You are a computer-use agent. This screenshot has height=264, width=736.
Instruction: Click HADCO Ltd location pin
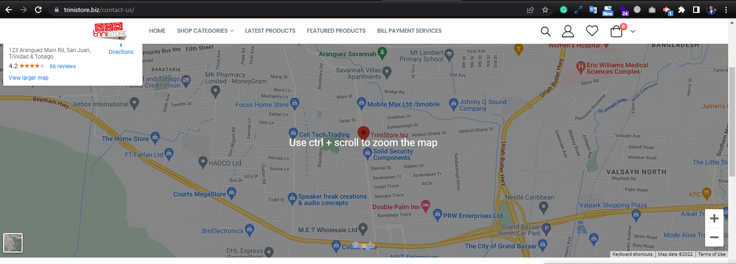203,162
